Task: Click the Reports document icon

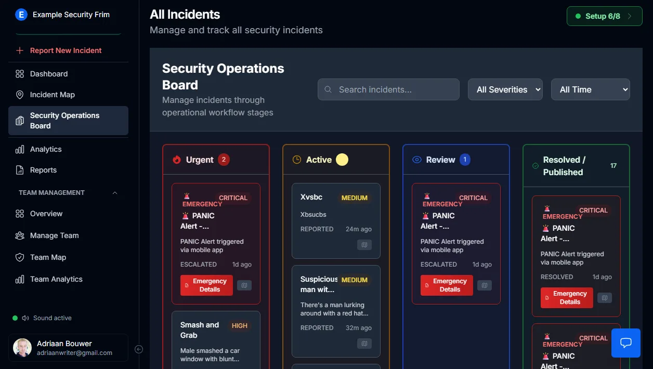Action: pyautogui.click(x=21, y=170)
